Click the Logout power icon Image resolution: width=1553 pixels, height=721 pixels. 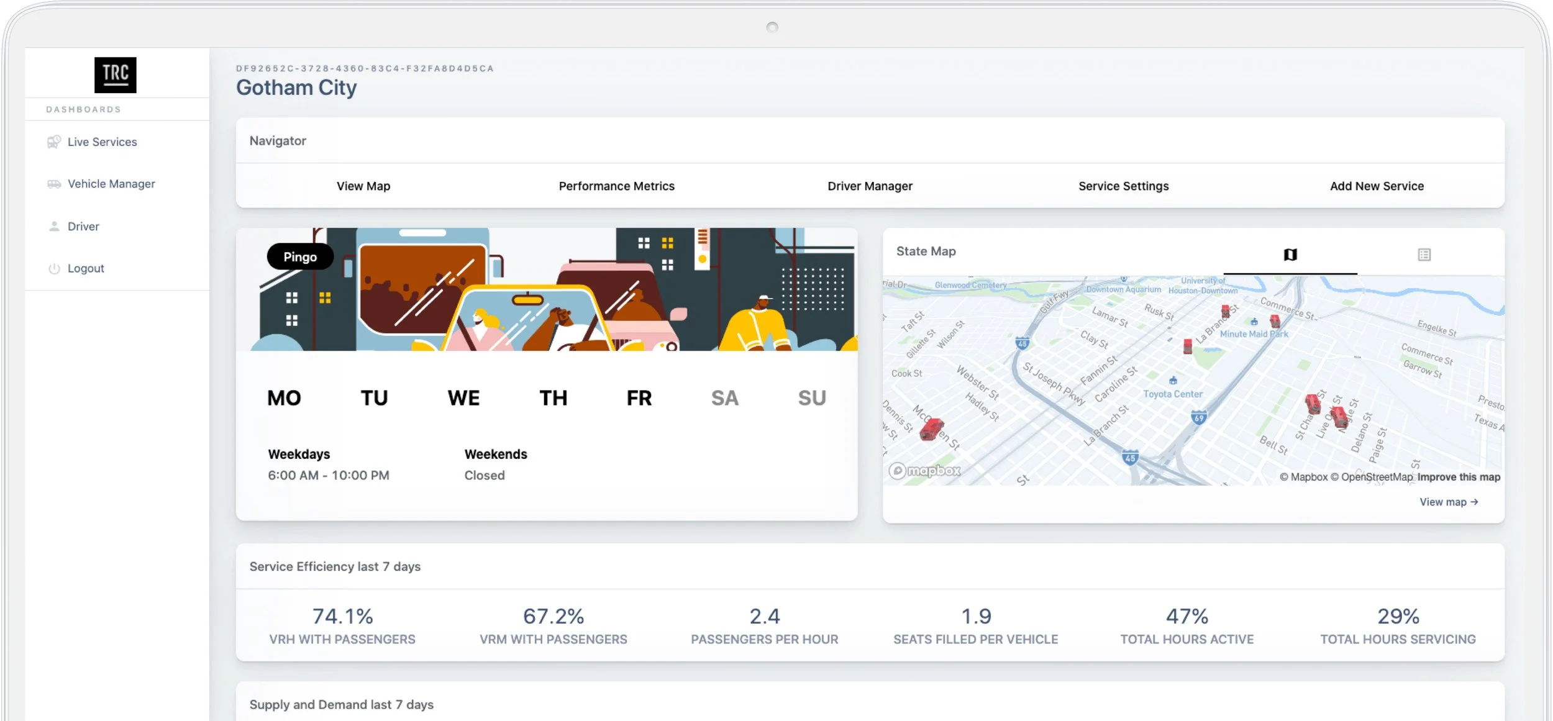coord(54,268)
